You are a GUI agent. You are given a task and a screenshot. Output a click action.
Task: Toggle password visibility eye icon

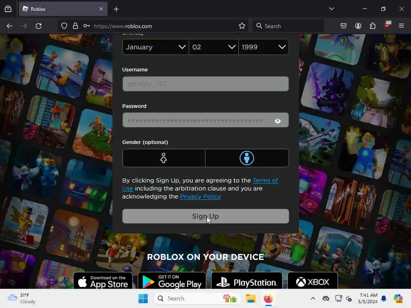[278, 121]
